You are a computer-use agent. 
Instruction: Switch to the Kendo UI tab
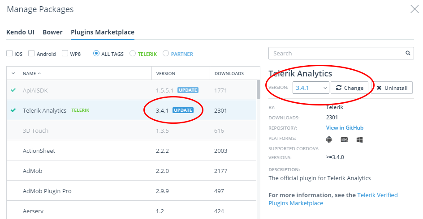point(20,32)
